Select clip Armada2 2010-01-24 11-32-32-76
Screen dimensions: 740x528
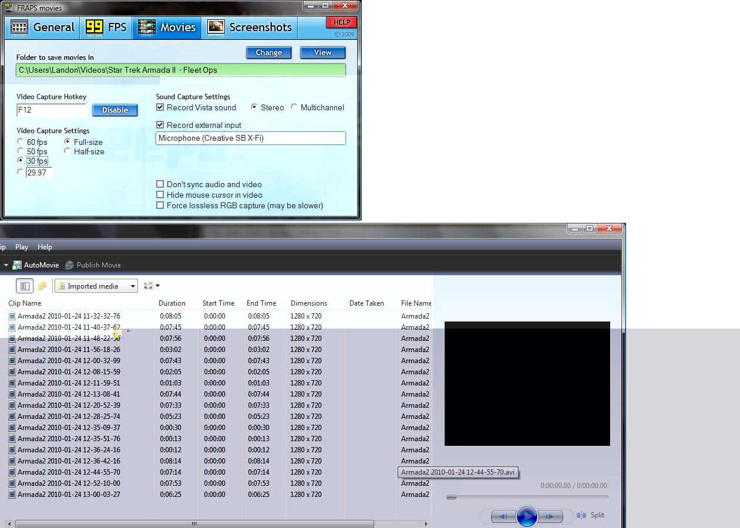coord(69,316)
